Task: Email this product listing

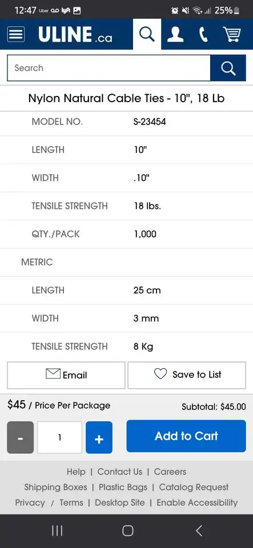Action: (66, 375)
